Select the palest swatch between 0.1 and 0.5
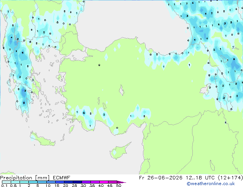243x187 pixels. point(7,182)
